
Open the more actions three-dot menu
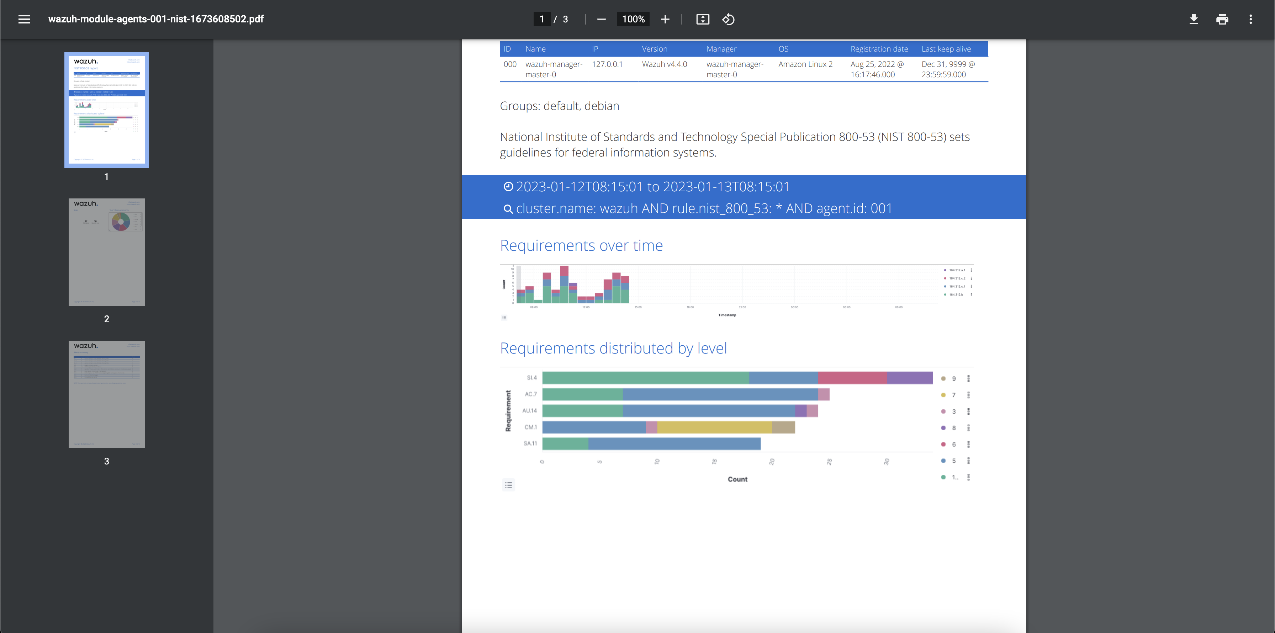tap(1251, 19)
